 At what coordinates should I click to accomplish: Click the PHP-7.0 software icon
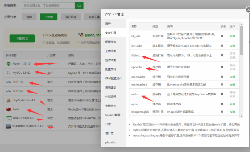pyautogui.click(x=8, y=82)
